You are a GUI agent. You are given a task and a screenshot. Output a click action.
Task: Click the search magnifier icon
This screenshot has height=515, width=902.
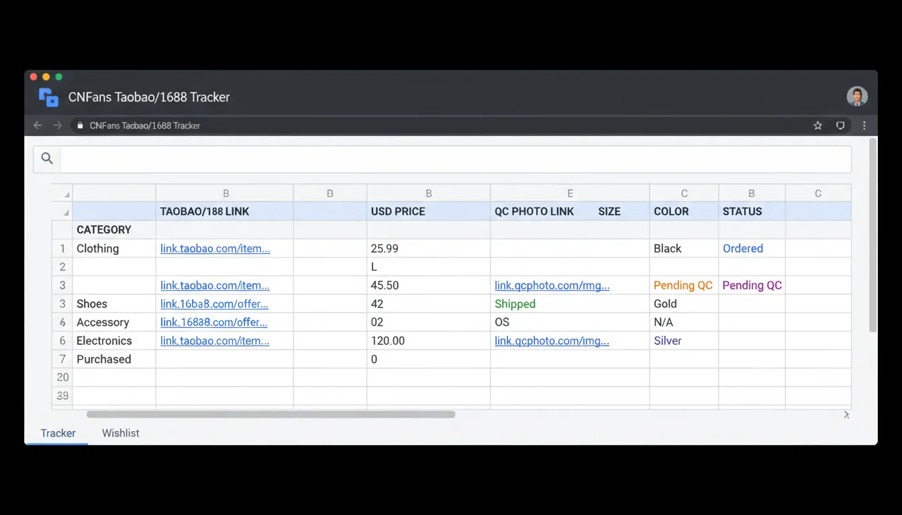click(47, 158)
